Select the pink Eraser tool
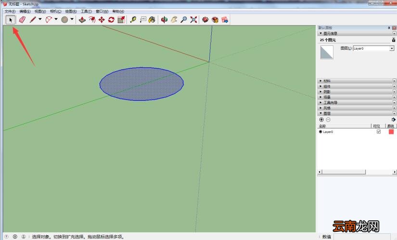 (22, 20)
